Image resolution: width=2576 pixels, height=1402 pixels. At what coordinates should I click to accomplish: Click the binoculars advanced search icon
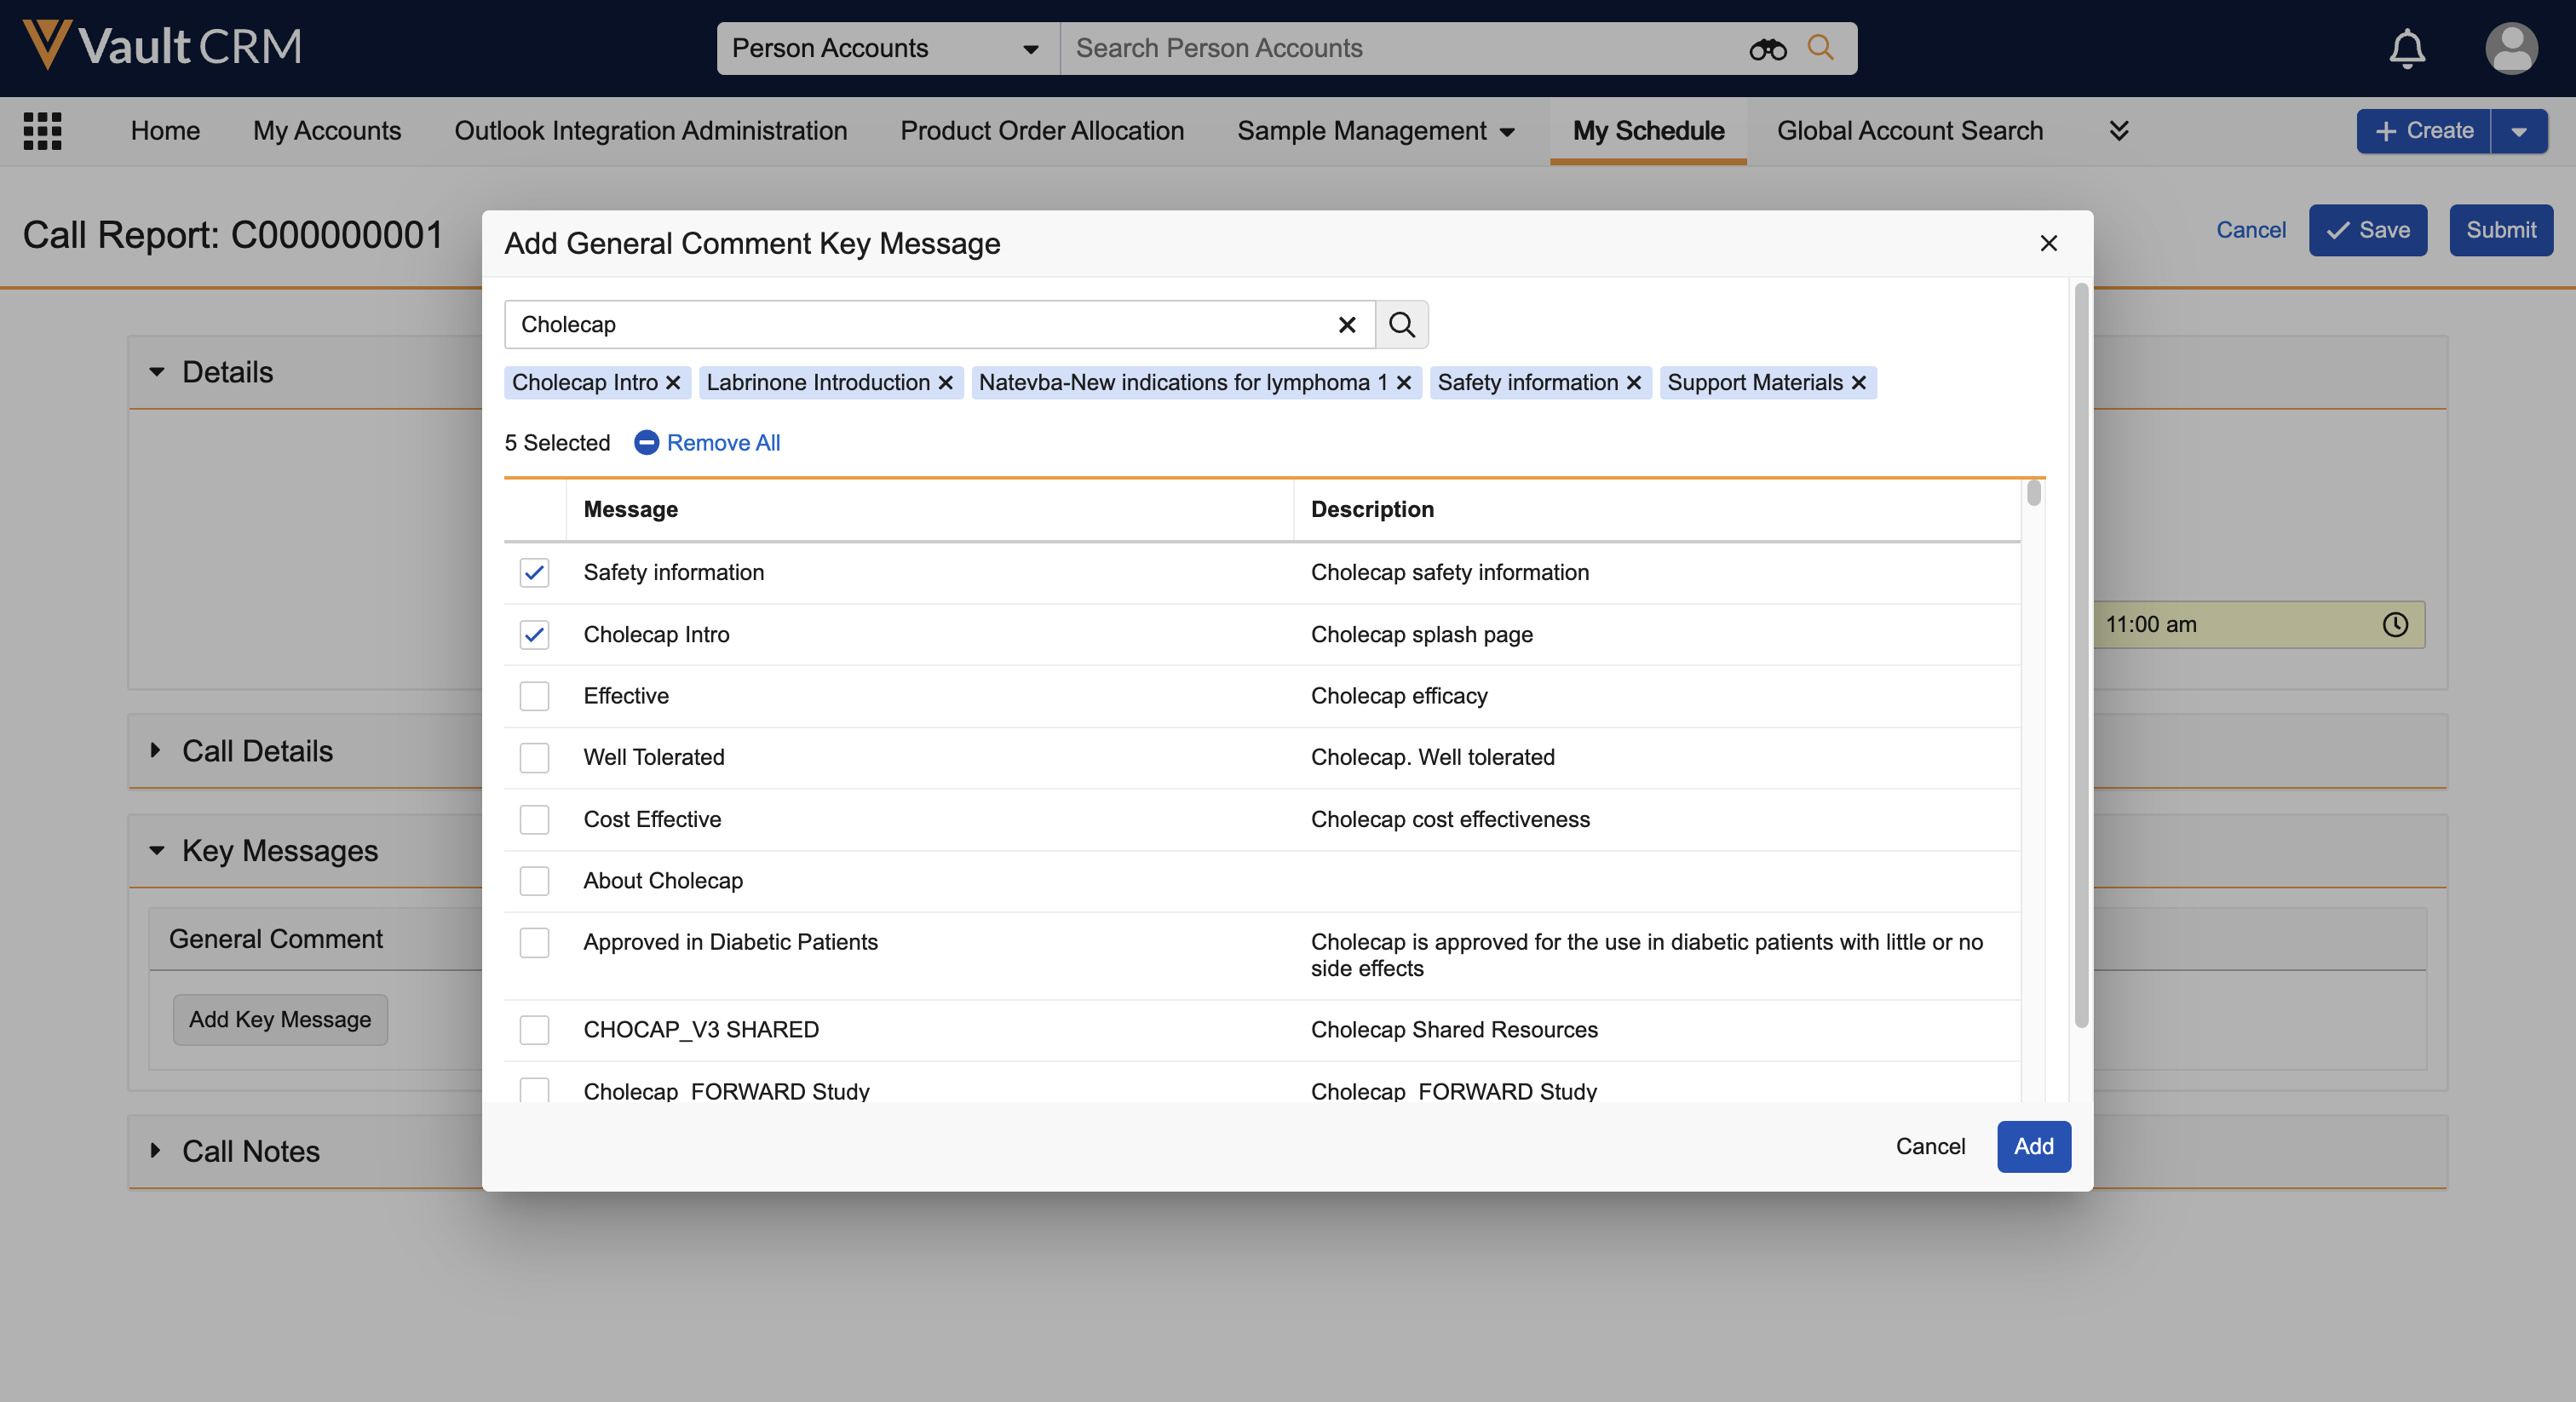pos(1767,49)
